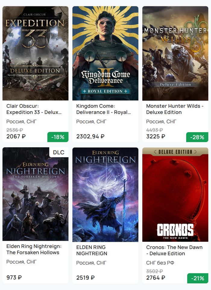Select Monster Hunter Wilds Deluxe cover image
This screenshot has height=290, width=211.
(175, 53)
